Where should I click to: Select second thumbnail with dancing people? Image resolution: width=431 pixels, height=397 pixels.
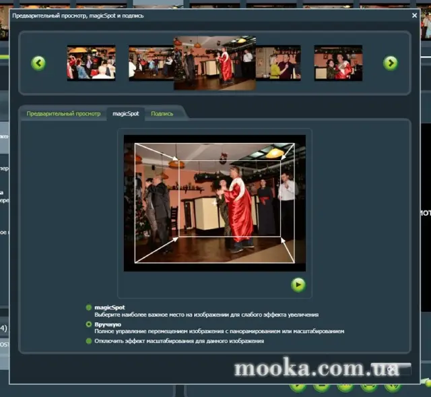pos(151,63)
